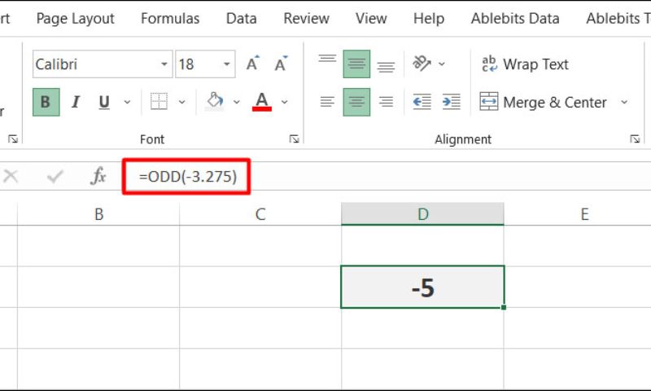Select Align Left icon

point(328,102)
